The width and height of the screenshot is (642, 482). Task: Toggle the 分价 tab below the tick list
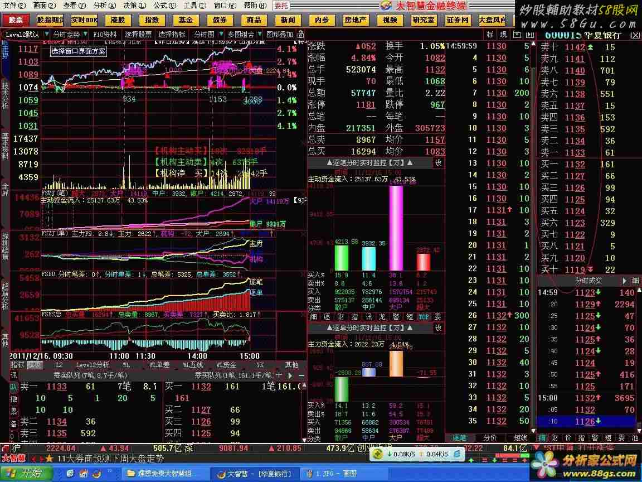pos(490,438)
